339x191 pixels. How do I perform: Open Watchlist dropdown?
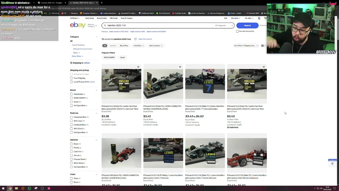[x=235, y=18]
